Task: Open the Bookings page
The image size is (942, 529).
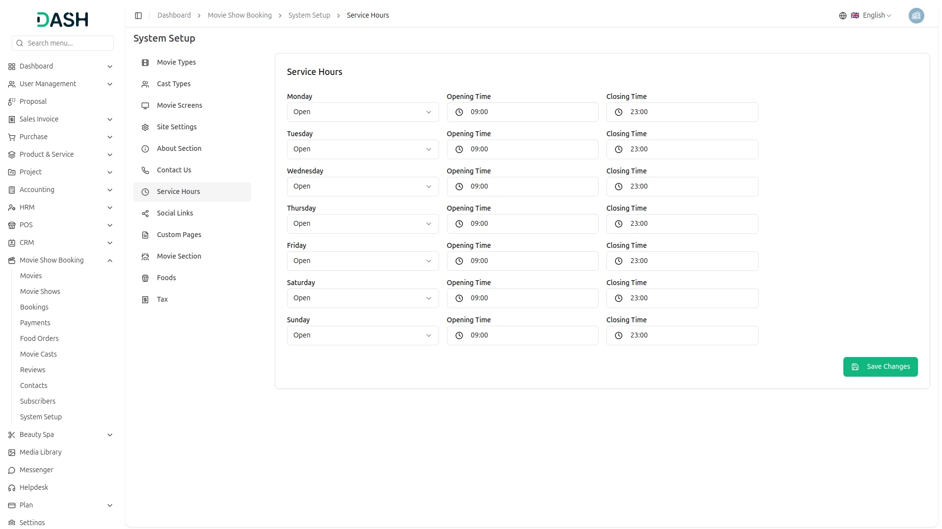Action: (x=34, y=307)
